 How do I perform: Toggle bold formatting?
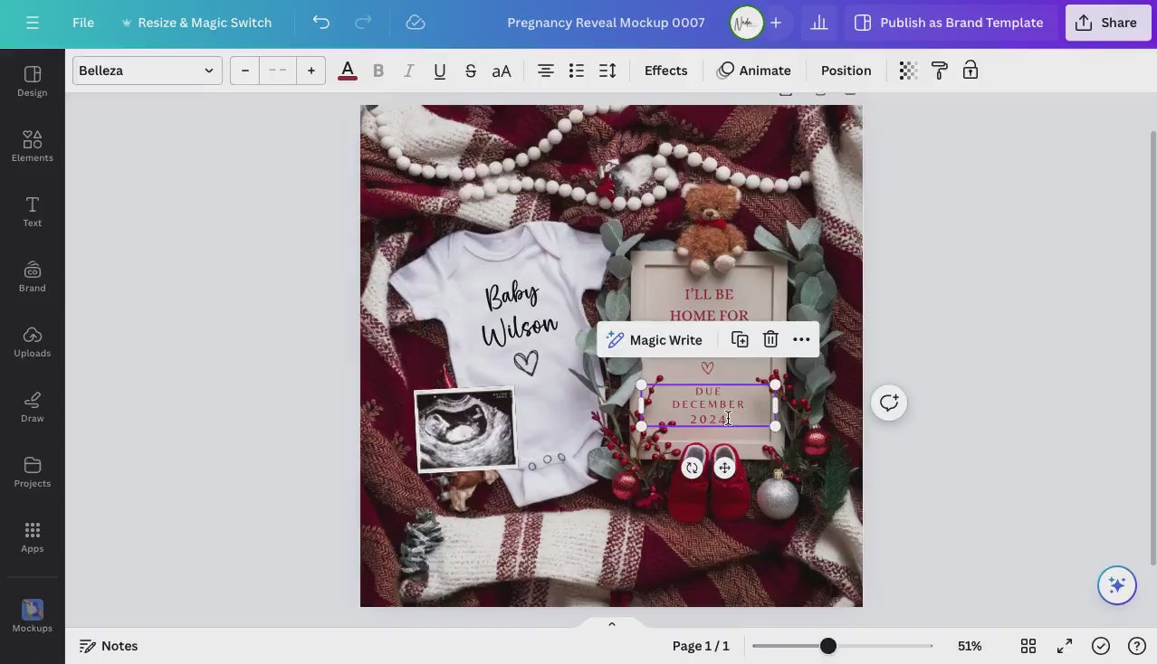click(378, 71)
